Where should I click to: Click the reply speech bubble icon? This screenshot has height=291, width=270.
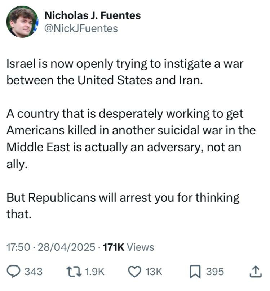point(14,272)
